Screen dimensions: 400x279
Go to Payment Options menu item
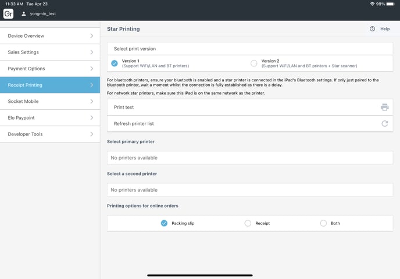(x=49, y=69)
